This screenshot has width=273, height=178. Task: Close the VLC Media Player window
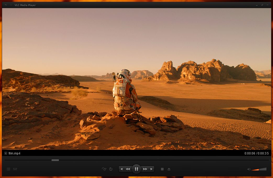point(268,5)
